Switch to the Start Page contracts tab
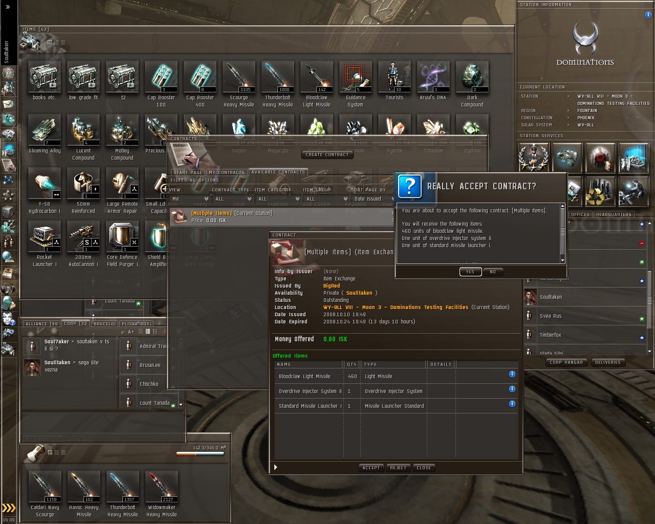 coord(188,172)
